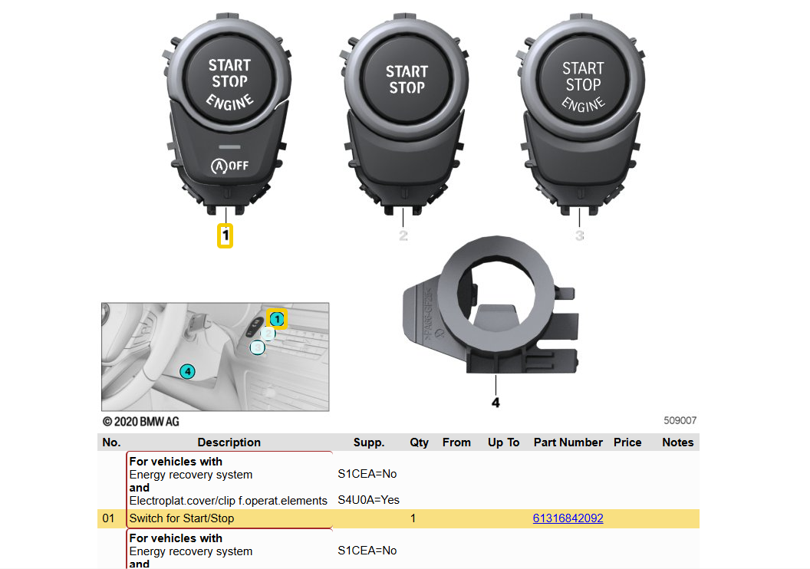The height and width of the screenshot is (569, 810).
Task: Click the Description column header
Action: tap(229, 442)
